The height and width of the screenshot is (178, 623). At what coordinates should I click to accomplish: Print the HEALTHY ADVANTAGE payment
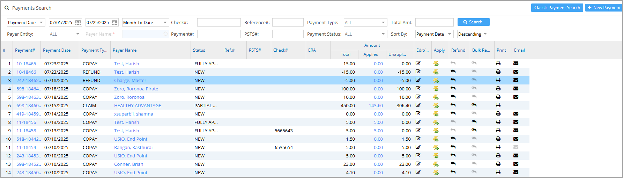tap(498, 105)
